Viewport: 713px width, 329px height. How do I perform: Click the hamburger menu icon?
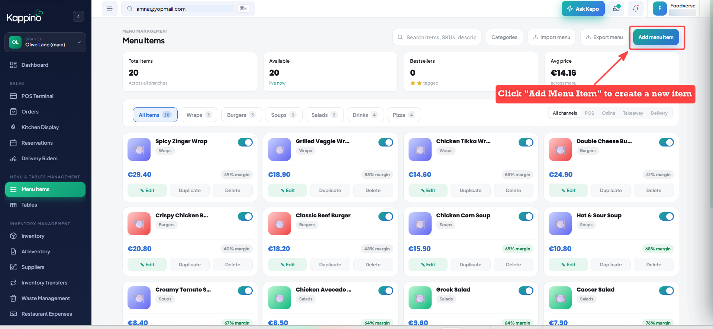click(x=110, y=9)
